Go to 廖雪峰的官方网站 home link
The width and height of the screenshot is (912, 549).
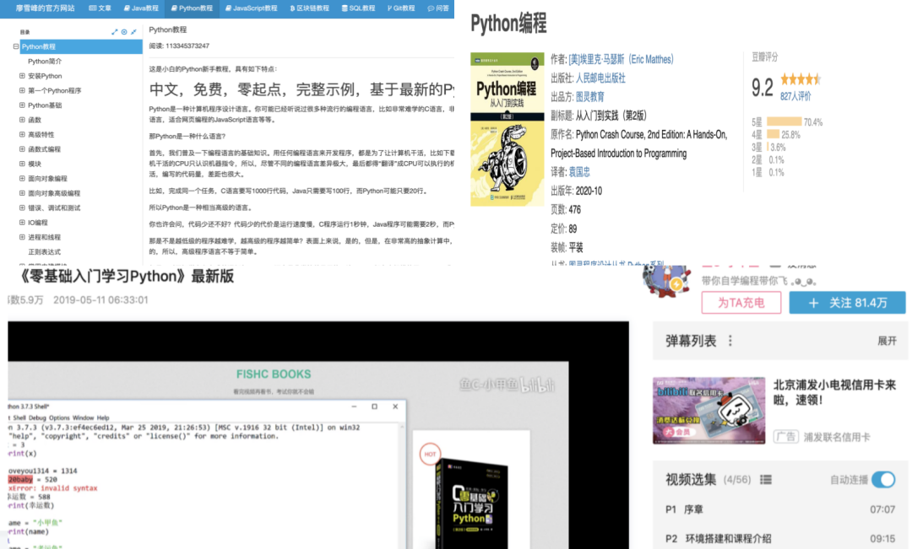point(45,8)
